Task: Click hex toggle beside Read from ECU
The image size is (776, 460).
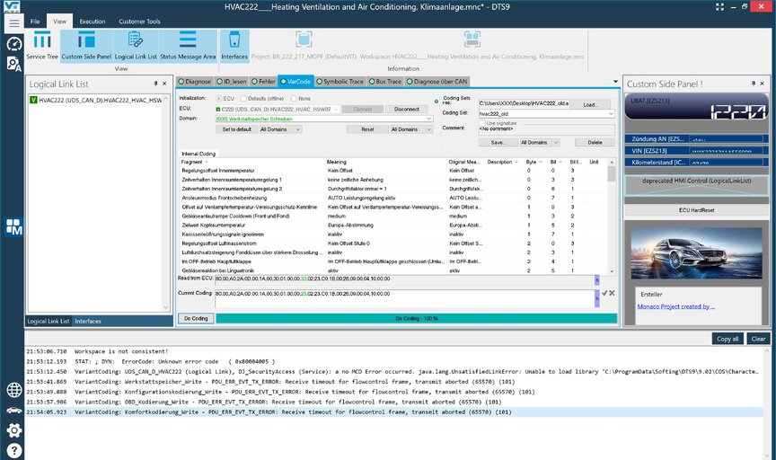Action: tap(597, 280)
